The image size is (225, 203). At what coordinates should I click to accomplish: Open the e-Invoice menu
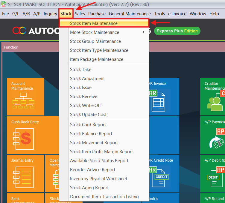tap(177, 14)
